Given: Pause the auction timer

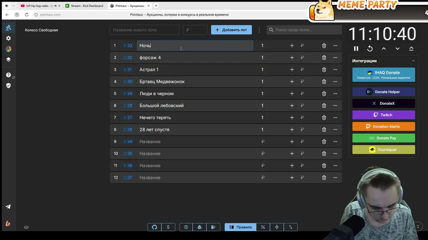Looking at the screenshot, I should pos(356,49).
